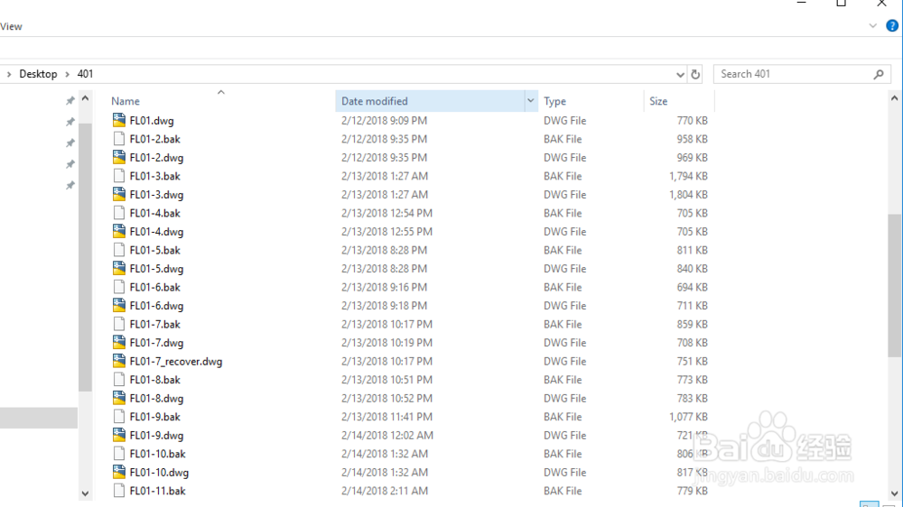Click the 751 KB size cell

[x=693, y=362]
